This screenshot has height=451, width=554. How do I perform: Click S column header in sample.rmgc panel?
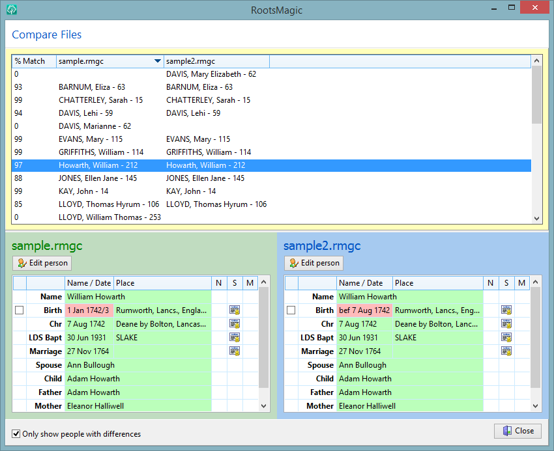235,283
